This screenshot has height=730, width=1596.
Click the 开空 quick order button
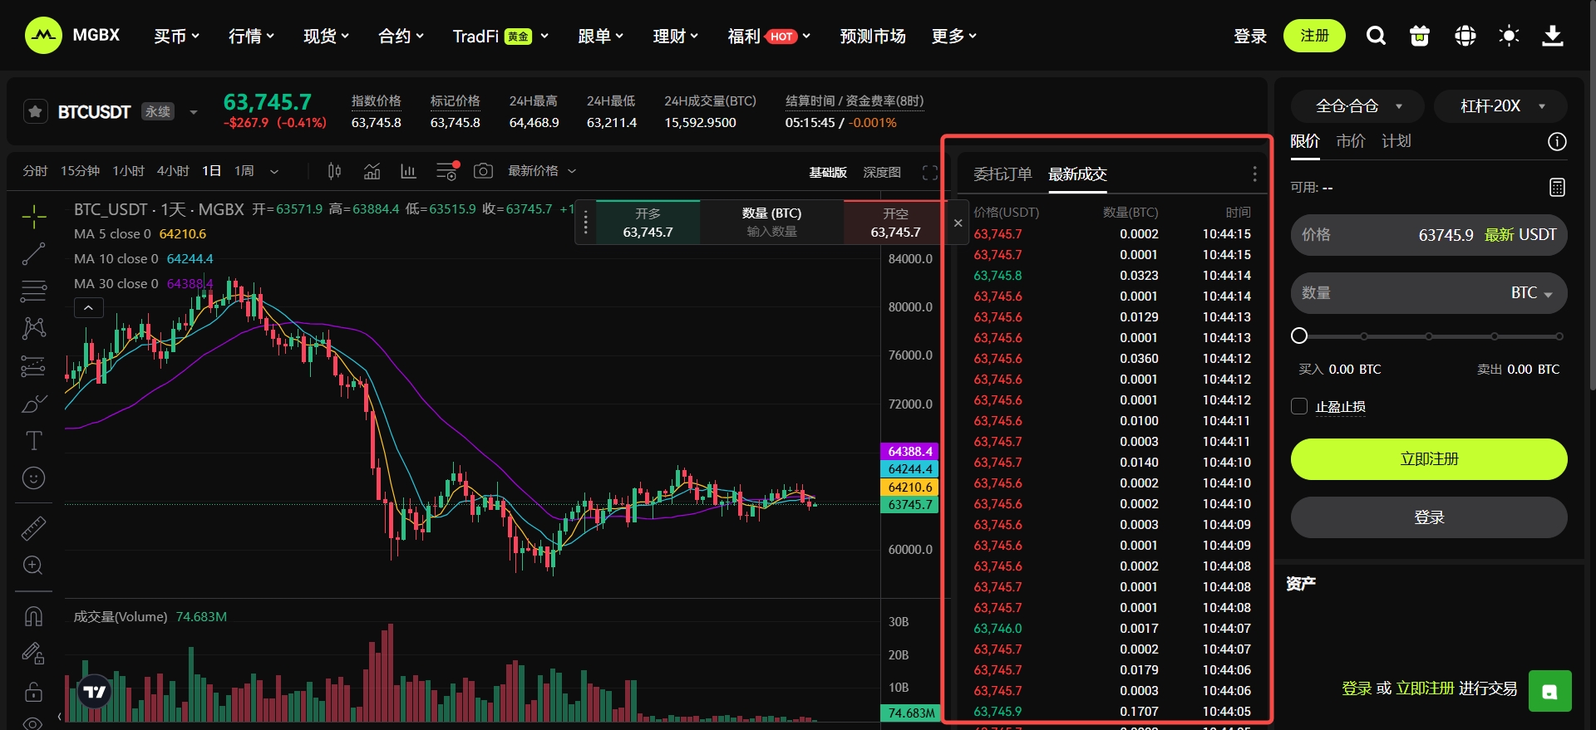coord(895,223)
